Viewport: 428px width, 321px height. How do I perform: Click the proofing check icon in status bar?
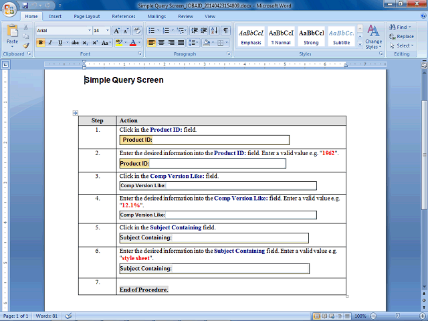click(x=68, y=316)
